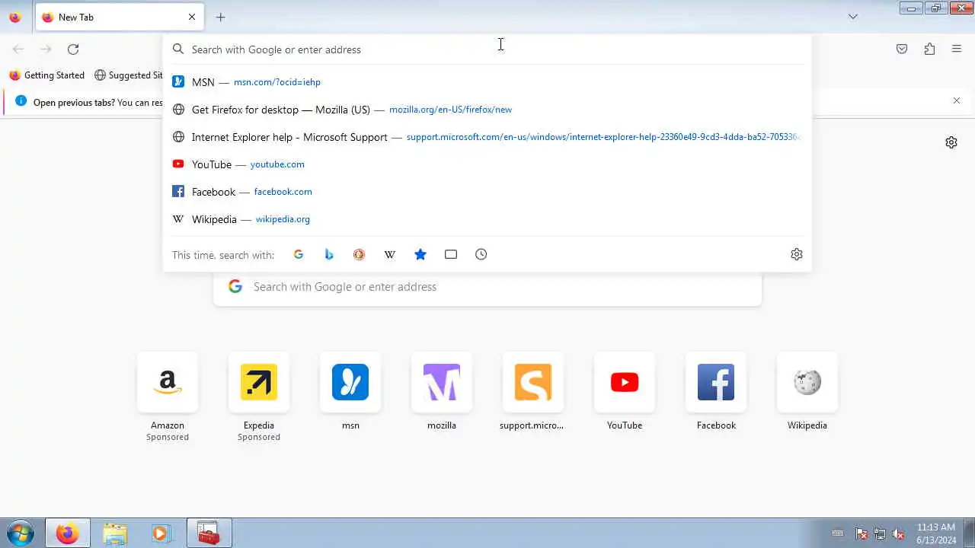Click the network tray icon
This screenshot has width=975, height=548.
[880, 534]
